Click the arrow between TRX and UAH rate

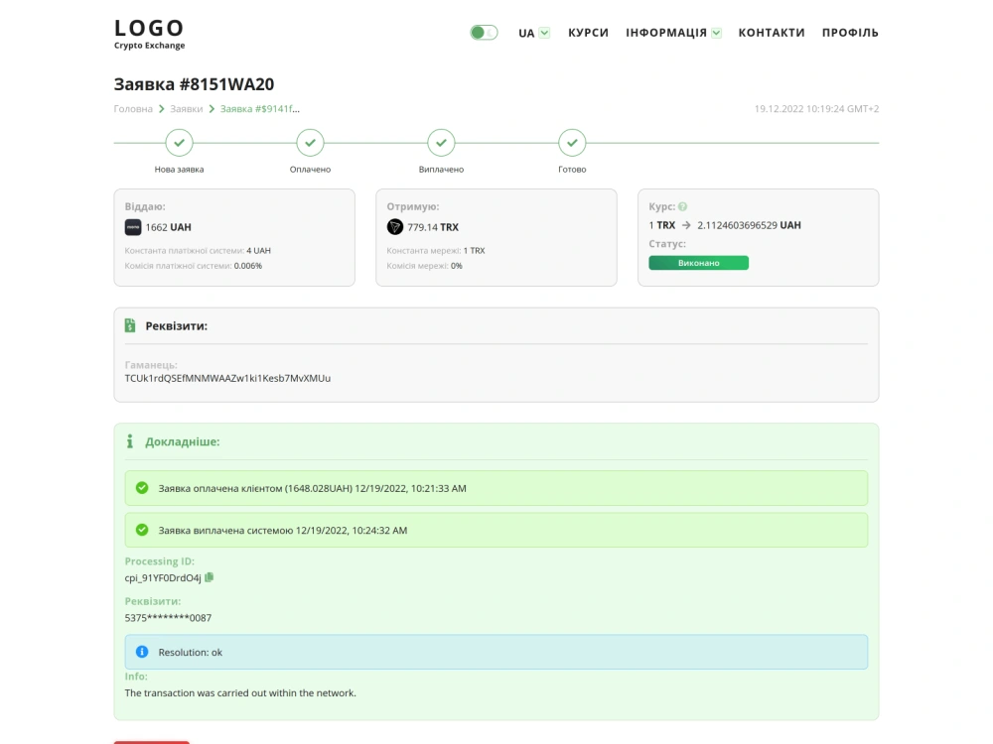click(x=686, y=225)
